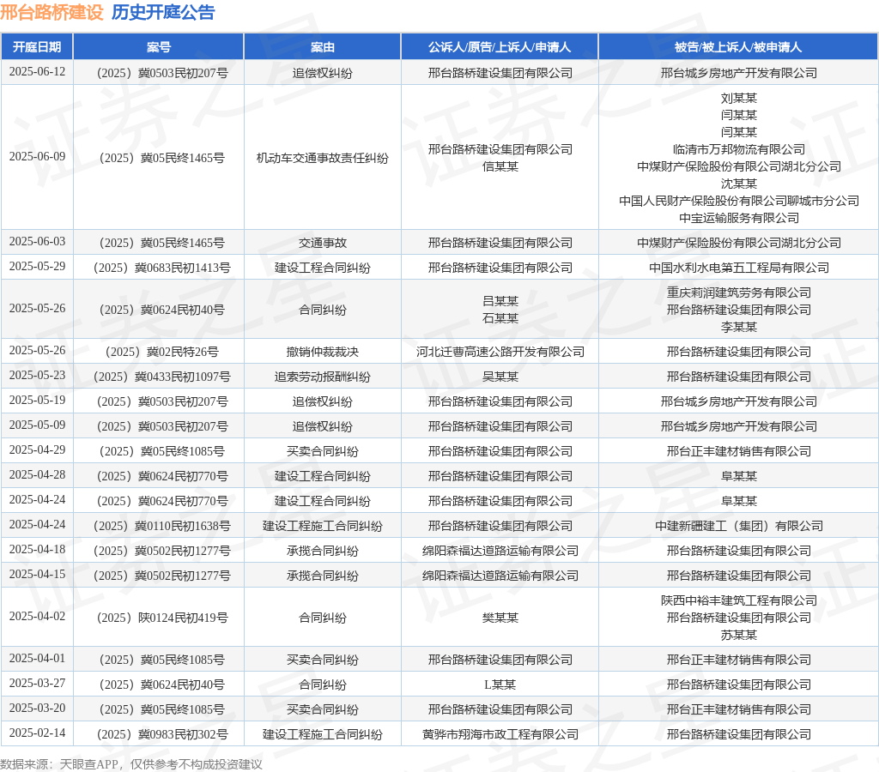Viewport: 879px width, 772px height.
Task: Click the 数据来源 天眼查APP footer note
Action: 131,764
